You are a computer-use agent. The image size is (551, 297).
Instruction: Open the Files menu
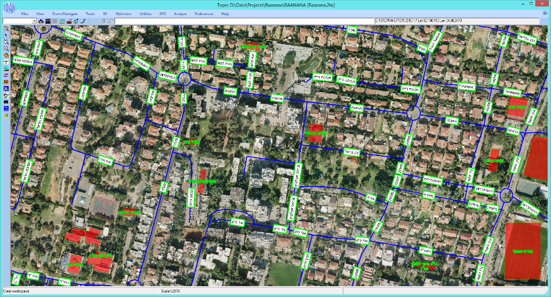tap(25, 13)
